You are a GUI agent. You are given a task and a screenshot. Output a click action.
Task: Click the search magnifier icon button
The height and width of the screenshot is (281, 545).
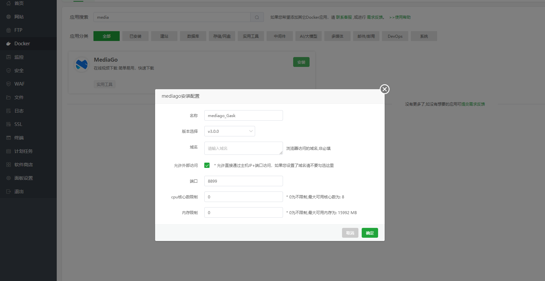[257, 17]
